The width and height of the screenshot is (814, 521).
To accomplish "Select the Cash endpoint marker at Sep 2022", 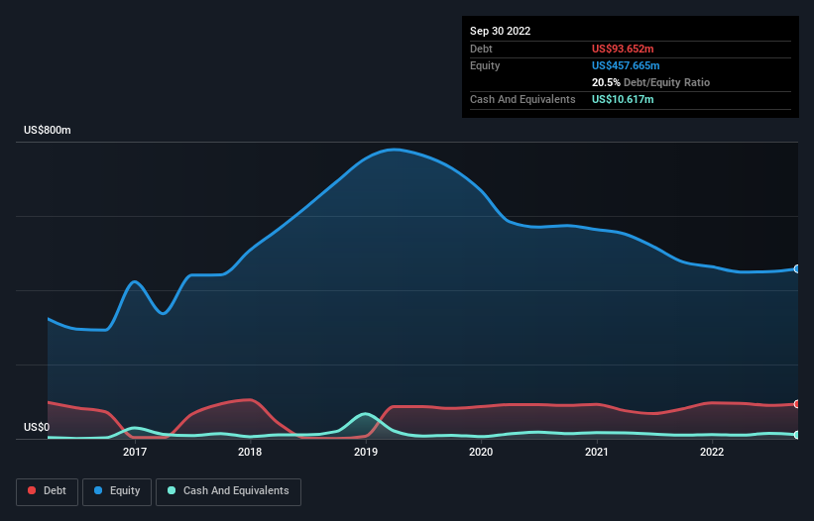I will coord(797,435).
